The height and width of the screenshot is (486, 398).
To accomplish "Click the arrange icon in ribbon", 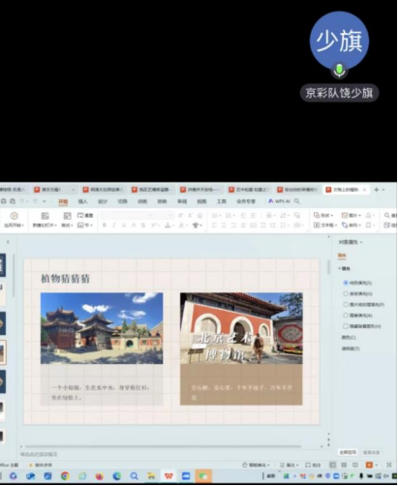I will [345, 226].
